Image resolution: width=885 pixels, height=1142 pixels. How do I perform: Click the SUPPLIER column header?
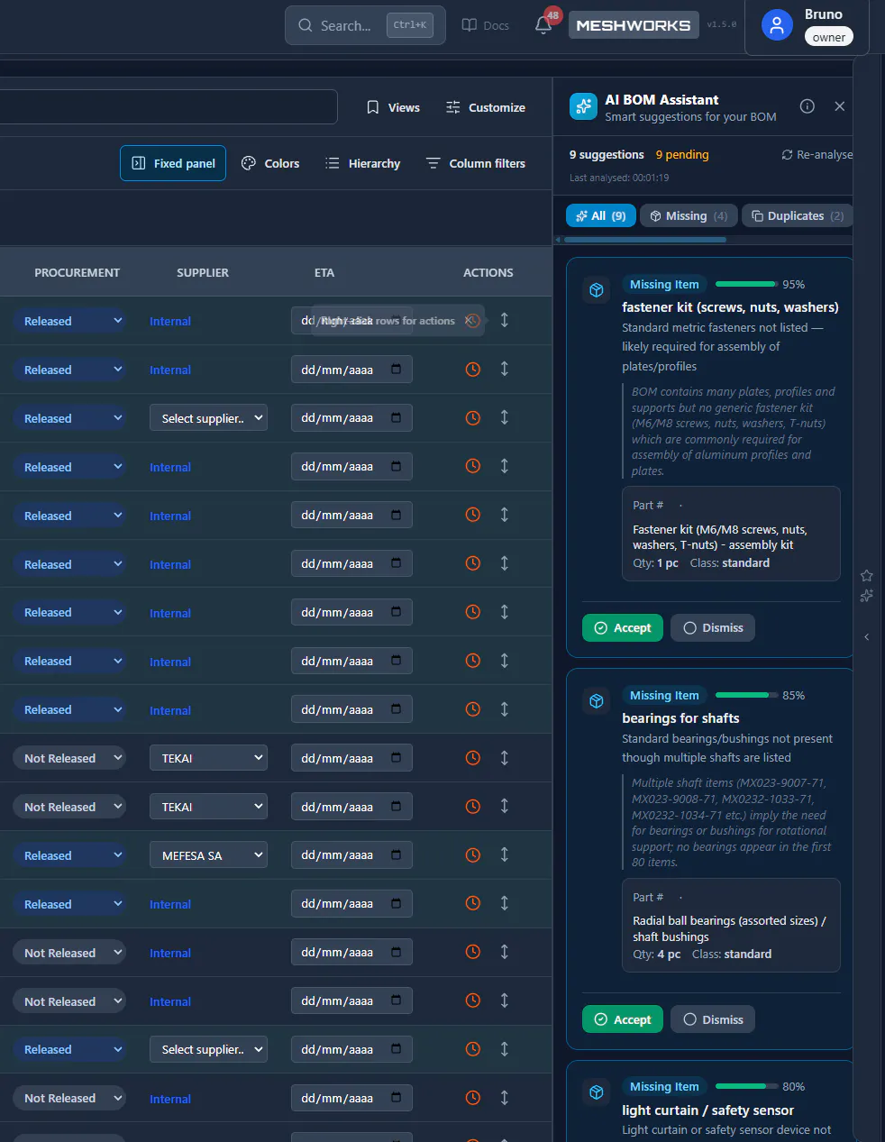point(203,272)
